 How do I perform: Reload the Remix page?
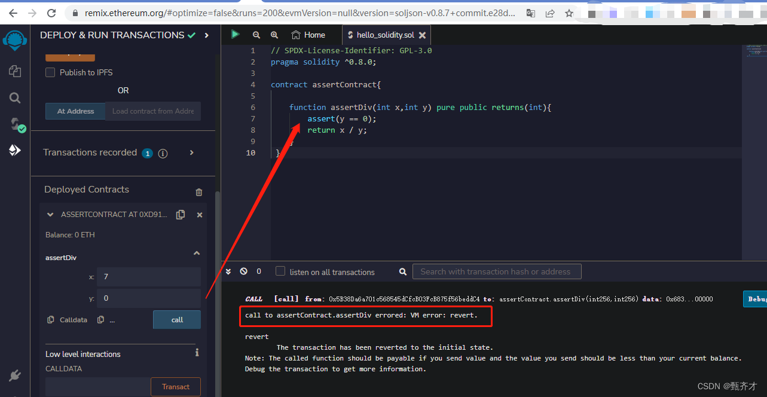(x=52, y=13)
